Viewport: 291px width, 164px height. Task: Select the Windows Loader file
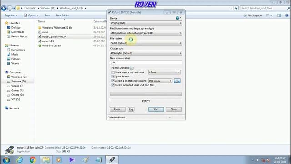(50, 46)
